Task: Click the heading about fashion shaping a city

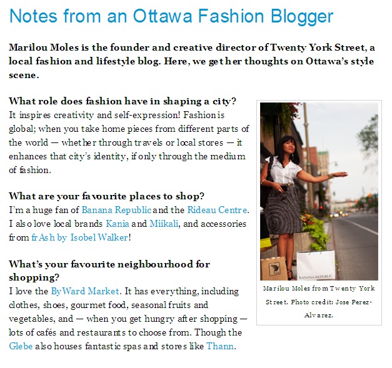Action: [123, 101]
